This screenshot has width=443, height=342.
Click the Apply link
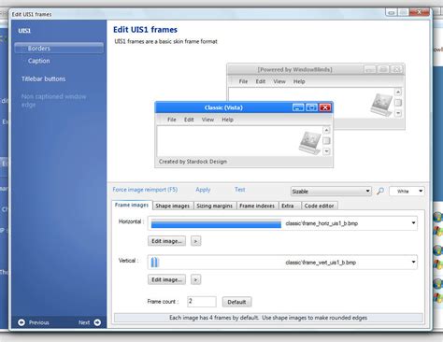coord(203,190)
